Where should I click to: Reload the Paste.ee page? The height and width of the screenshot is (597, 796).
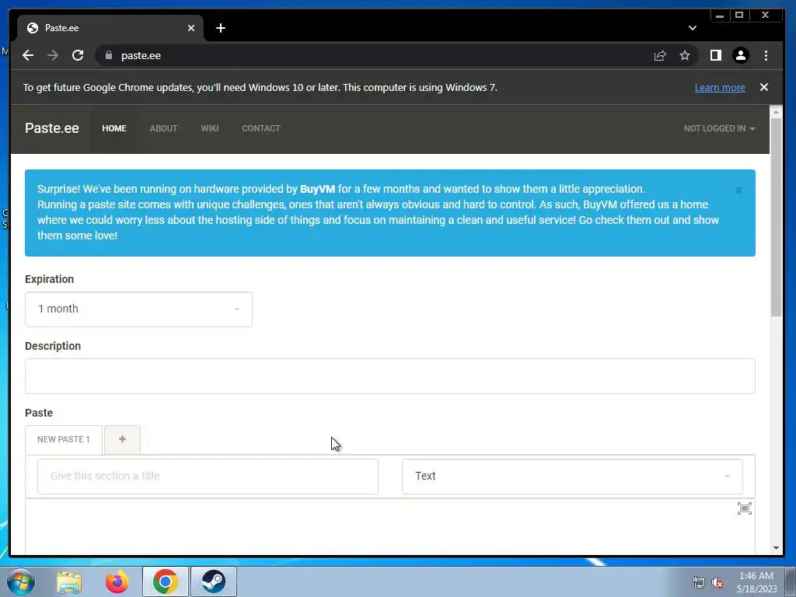click(78, 55)
